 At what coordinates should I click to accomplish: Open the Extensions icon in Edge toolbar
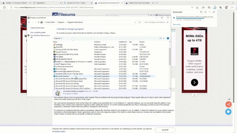221,7
